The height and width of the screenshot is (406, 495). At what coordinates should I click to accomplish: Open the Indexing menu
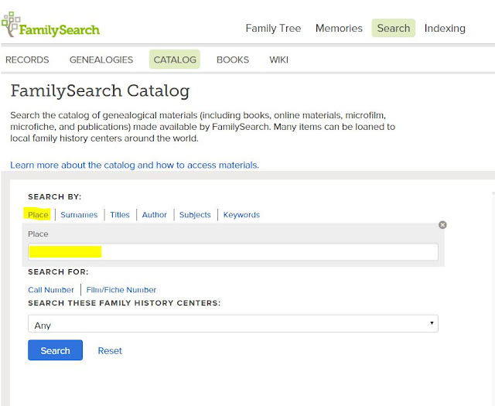(x=445, y=29)
